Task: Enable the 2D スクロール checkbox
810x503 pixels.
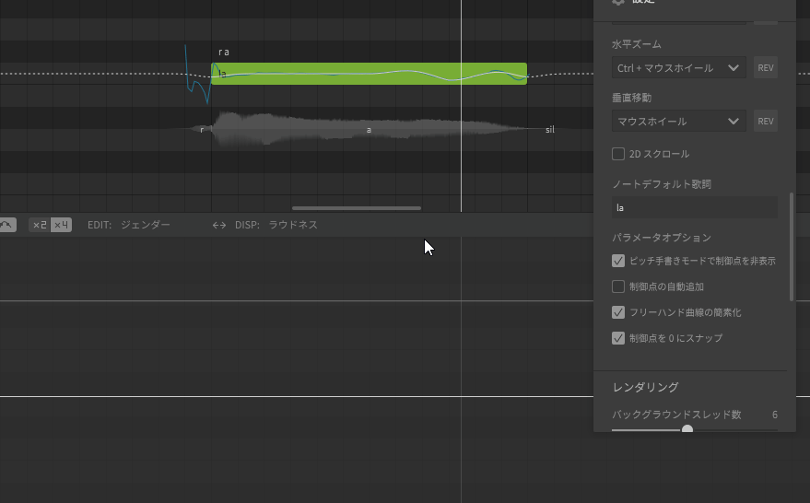Action: 618,154
